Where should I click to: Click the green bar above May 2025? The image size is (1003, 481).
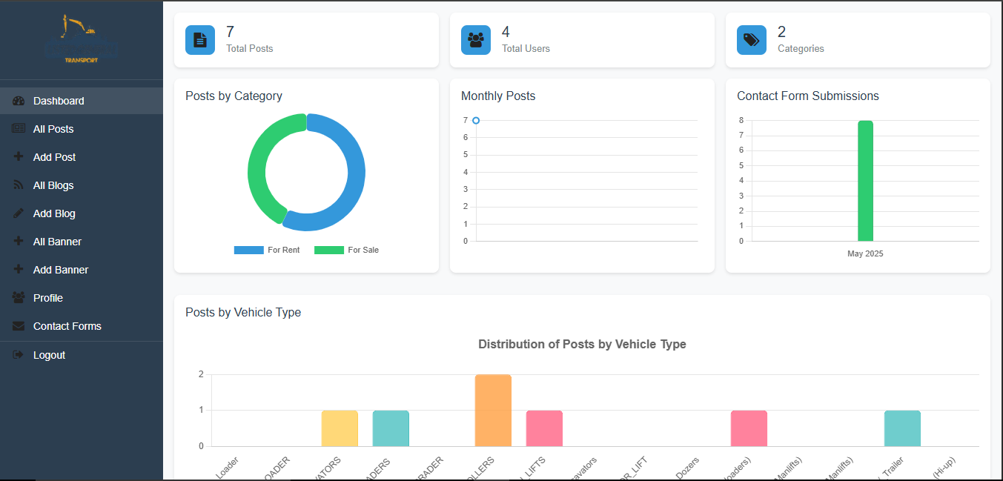(865, 181)
